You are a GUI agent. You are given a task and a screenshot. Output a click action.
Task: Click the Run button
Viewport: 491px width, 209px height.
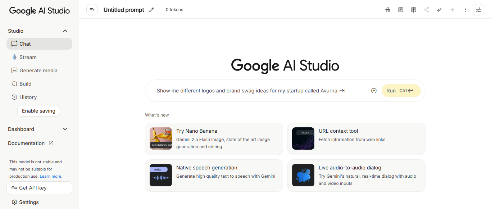click(401, 91)
